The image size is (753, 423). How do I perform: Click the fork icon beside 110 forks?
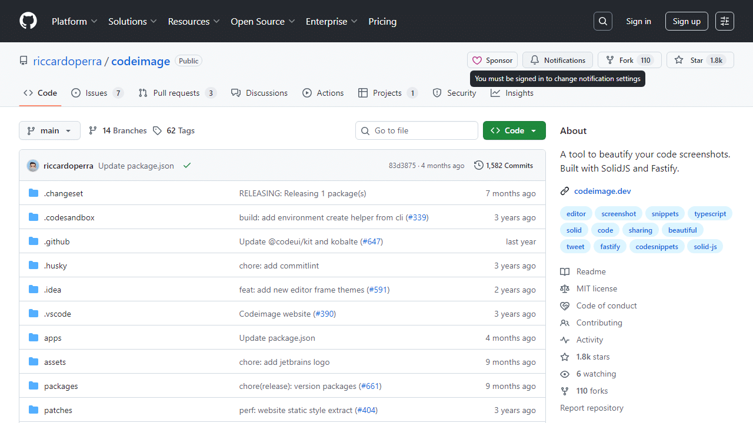[565, 391]
